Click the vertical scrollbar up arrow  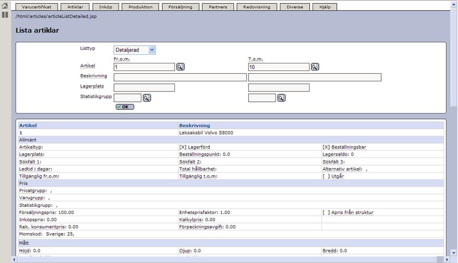click(x=454, y=4)
